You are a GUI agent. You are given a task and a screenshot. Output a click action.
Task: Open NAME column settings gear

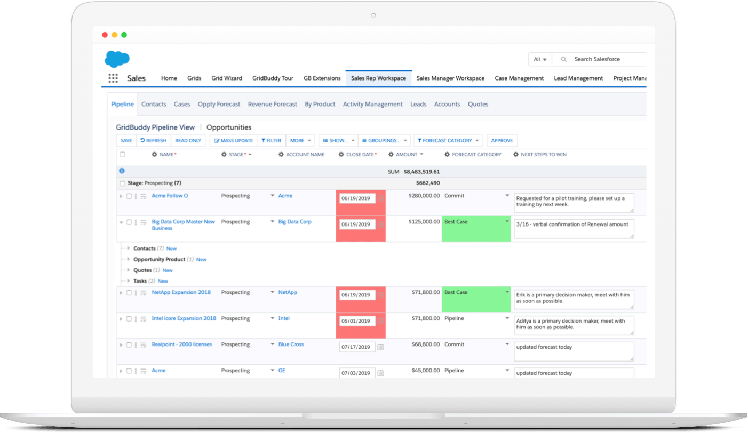click(154, 155)
